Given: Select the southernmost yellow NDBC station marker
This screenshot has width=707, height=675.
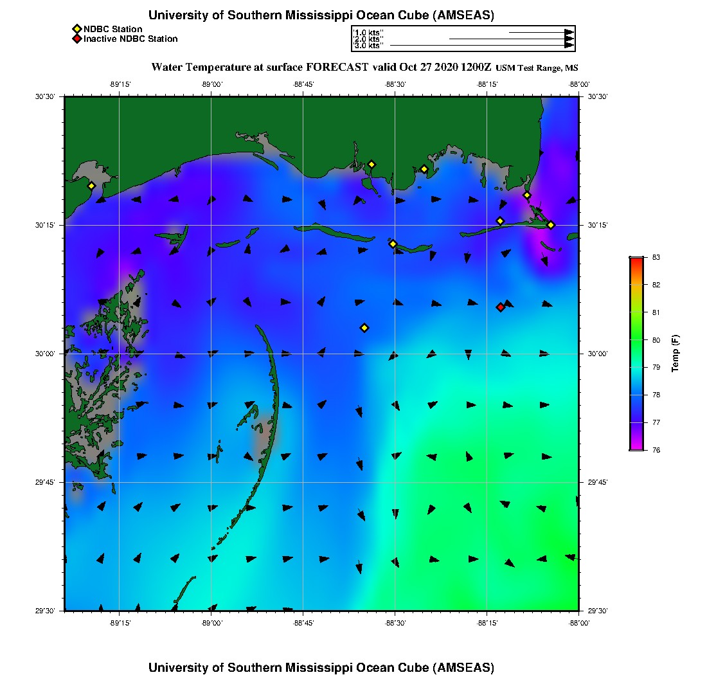Looking at the screenshot, I should (x=364, y=328).
